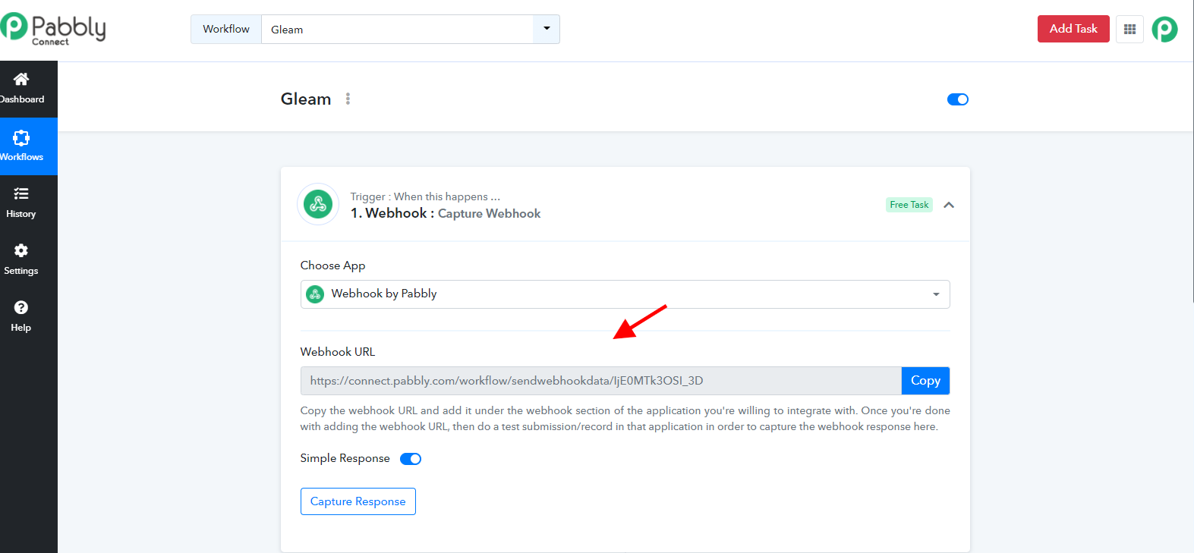Image resolution: width=1194 pixels, height=553 pixels.
Task: Click the Capture Response button
Action: coord(358,501)
